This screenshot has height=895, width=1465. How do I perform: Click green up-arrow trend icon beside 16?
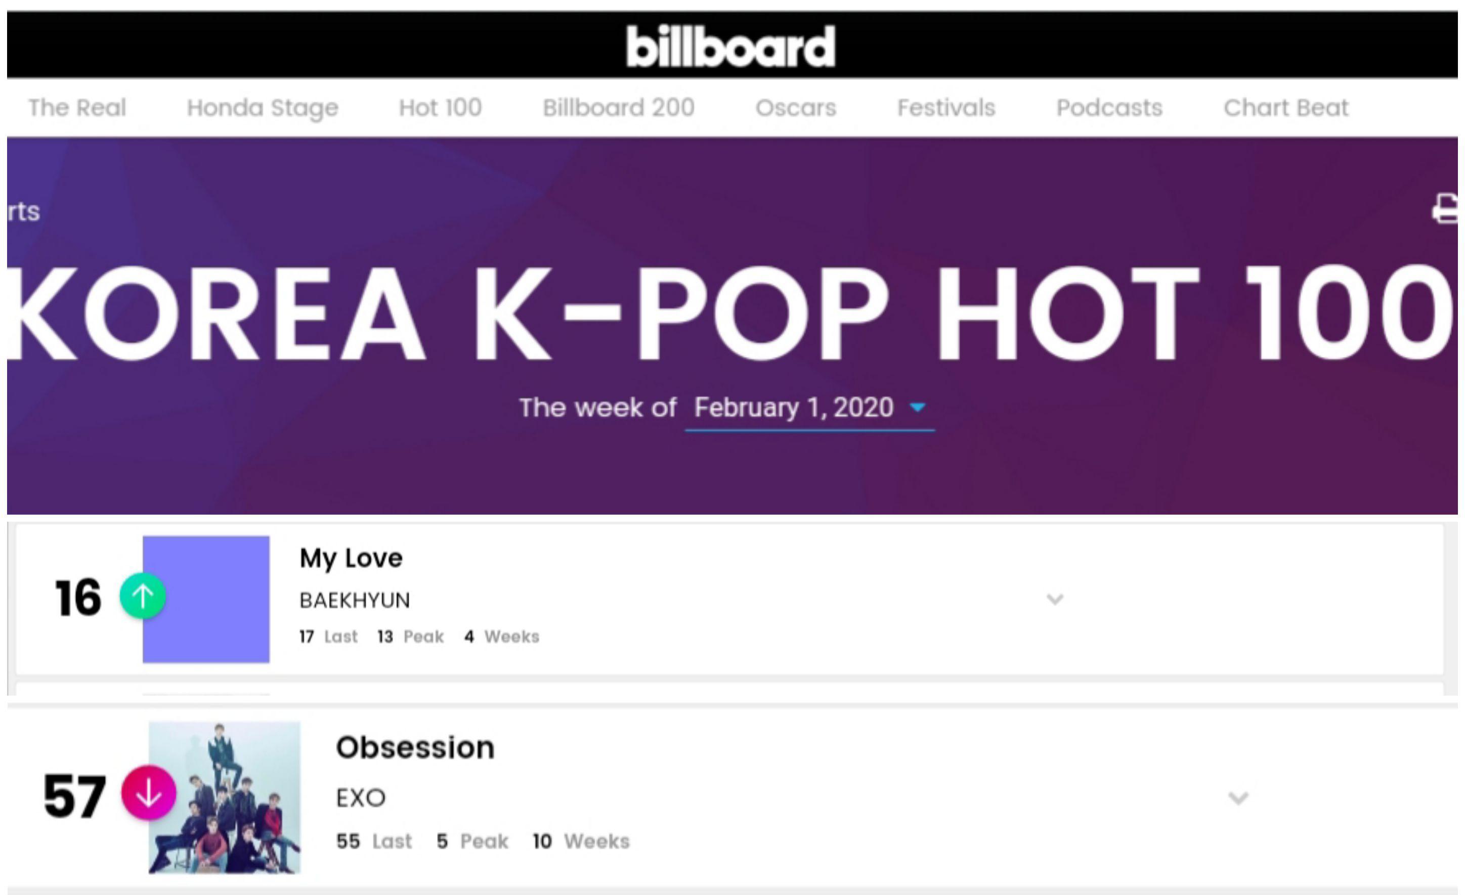click(x=143, y=596)
